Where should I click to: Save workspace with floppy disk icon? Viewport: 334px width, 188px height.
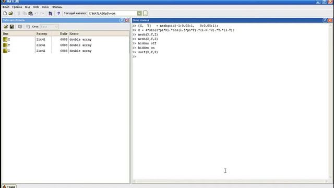(11, 27)
